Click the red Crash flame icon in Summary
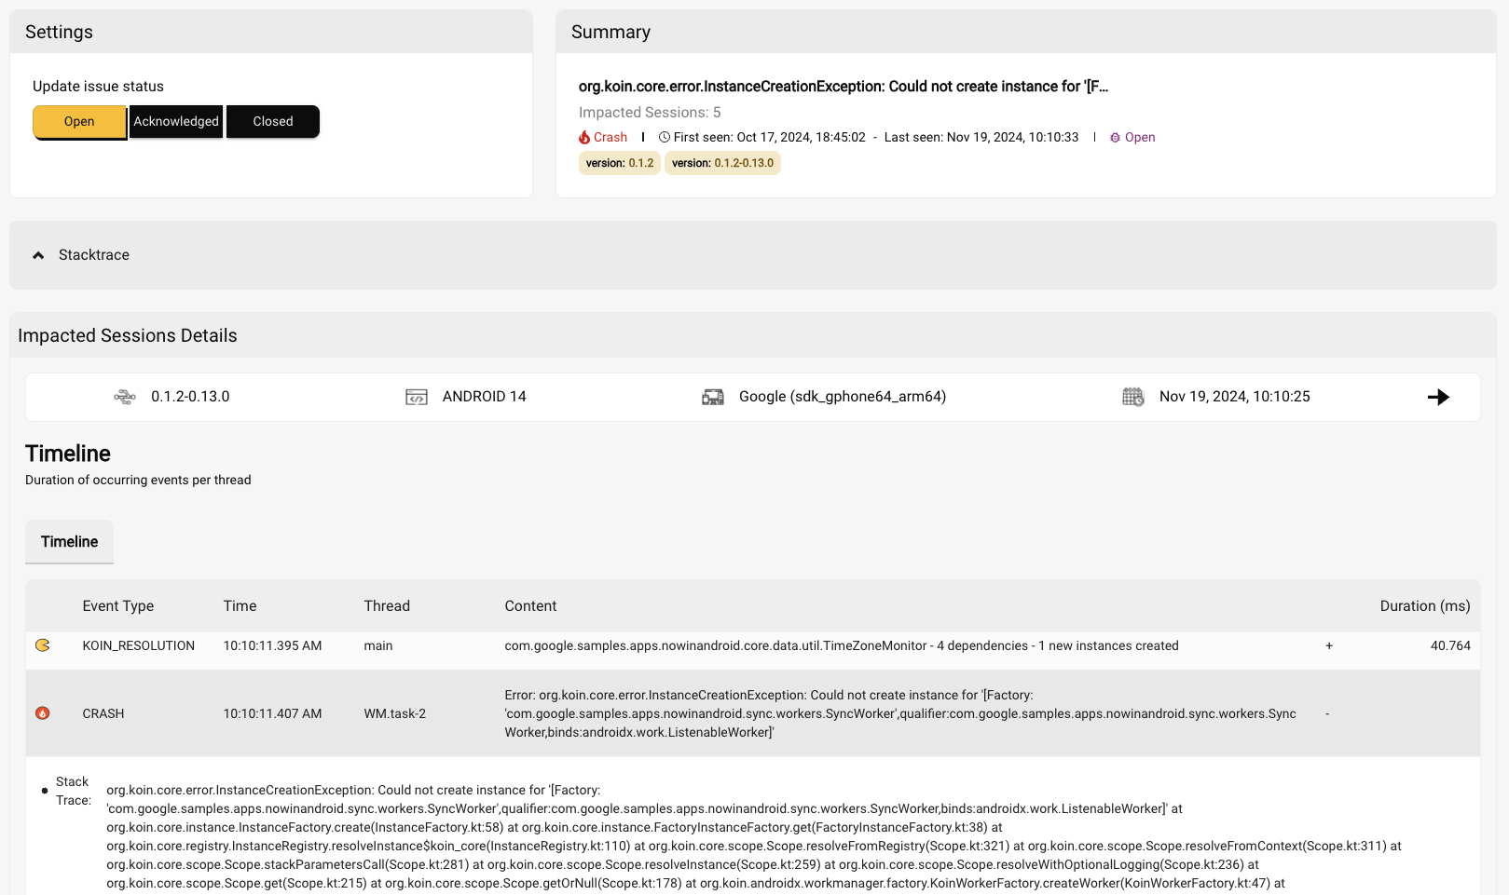Viewport: 1509px width, 895px height. pyautogui.click(x=584, y=137)
